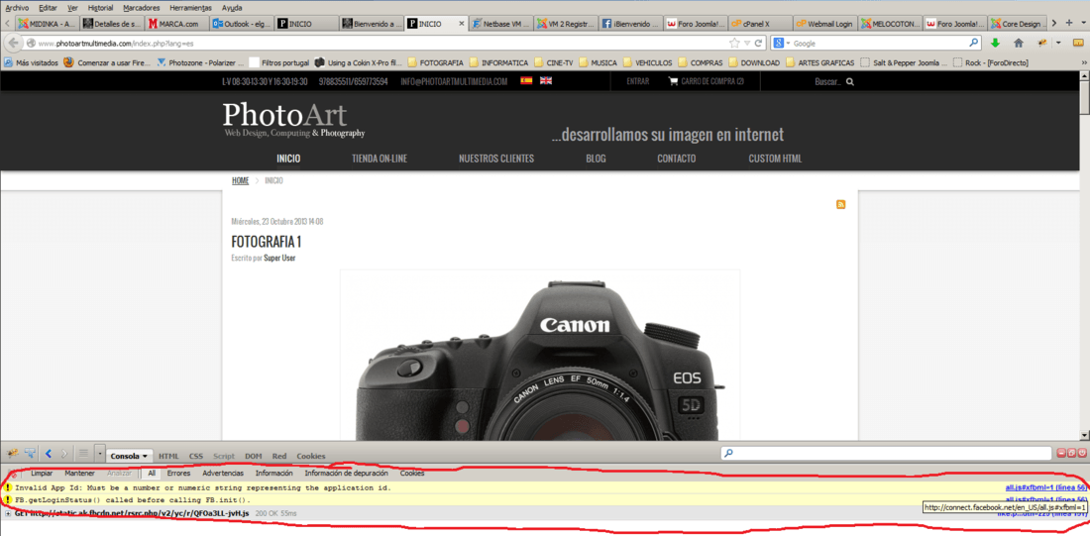Viewport: 1090px width, 536px height.
Task: Toggle the Firebug command line lines icon
Action: 83,453
